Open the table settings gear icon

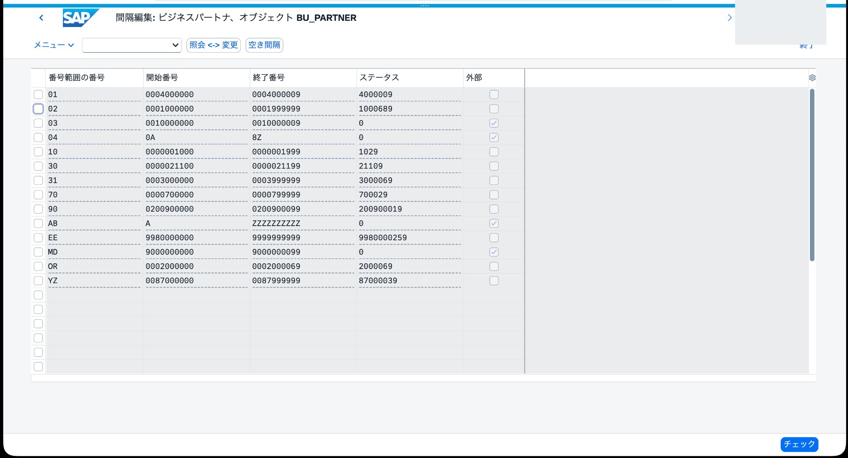(812, 78)
